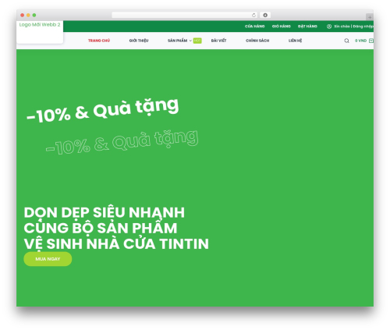The height and width of the screenshot is (330, 390).
Task: Click the red close window button
Action: click(x=23, y=15)
